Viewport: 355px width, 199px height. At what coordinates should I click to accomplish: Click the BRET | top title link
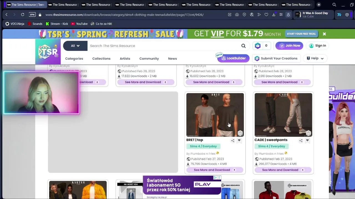pos(195,140)
